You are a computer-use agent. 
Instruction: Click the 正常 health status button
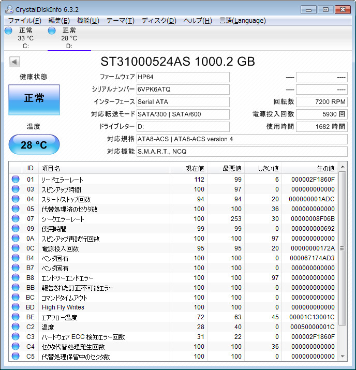click(34, 100)
